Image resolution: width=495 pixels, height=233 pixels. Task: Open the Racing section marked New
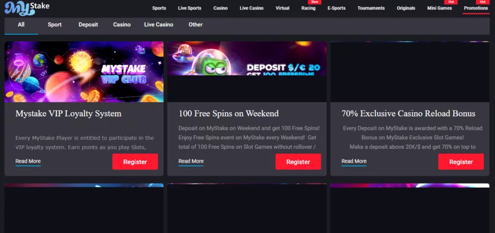tap(308, 8)
